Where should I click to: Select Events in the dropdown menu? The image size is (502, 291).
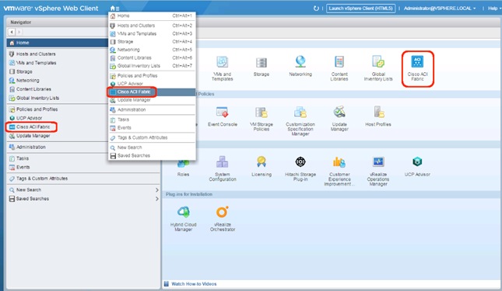coord(152,127)
